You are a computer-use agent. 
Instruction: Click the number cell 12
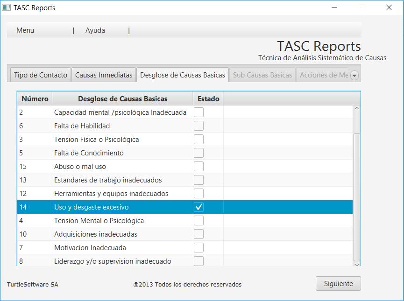click(x=35, y=193)
